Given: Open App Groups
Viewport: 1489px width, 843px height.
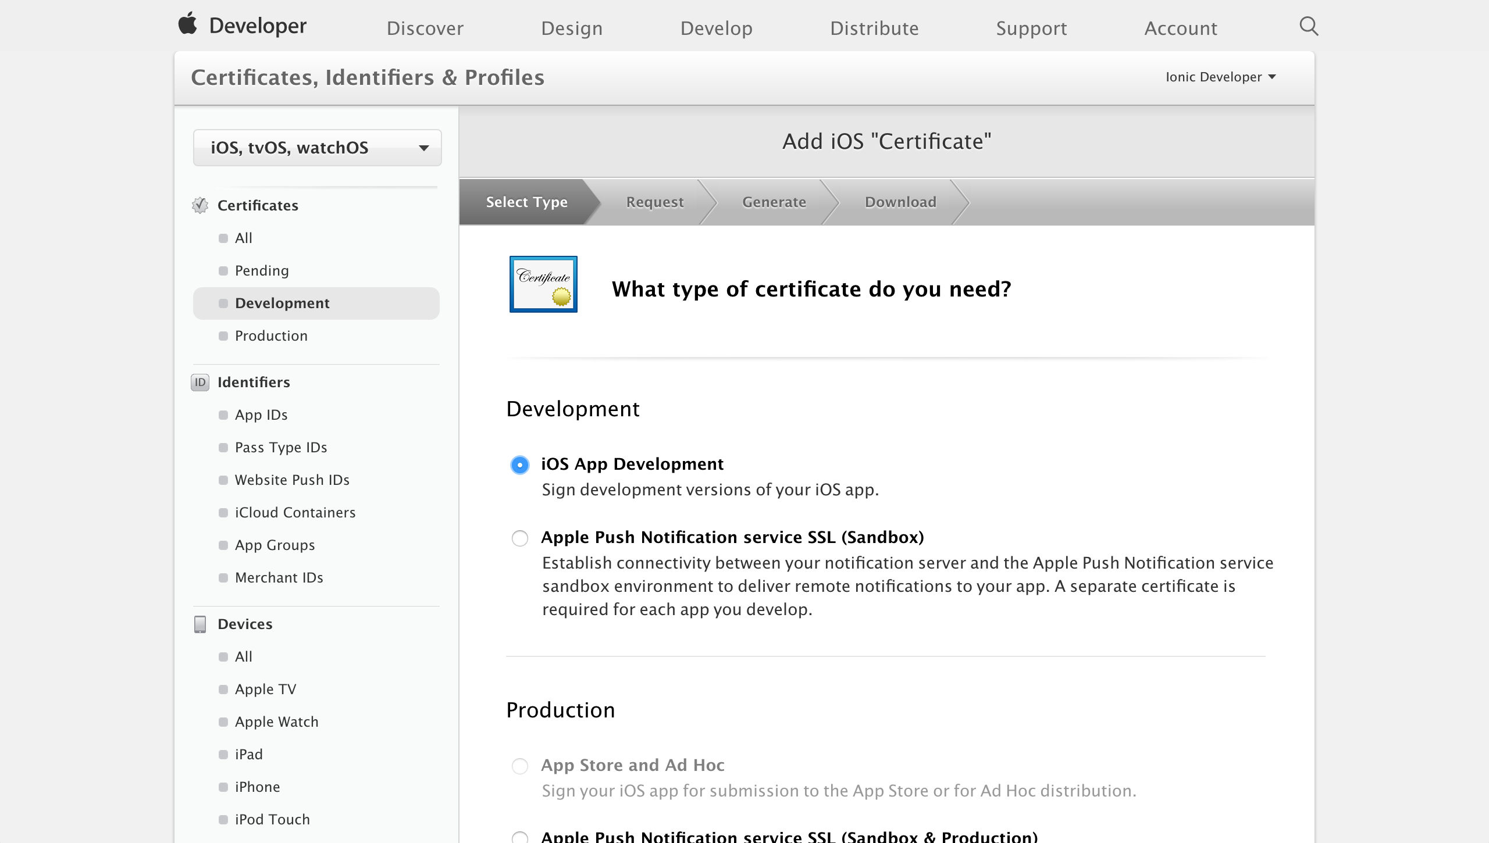Looking at the screenshot, I should pos(274,545).
